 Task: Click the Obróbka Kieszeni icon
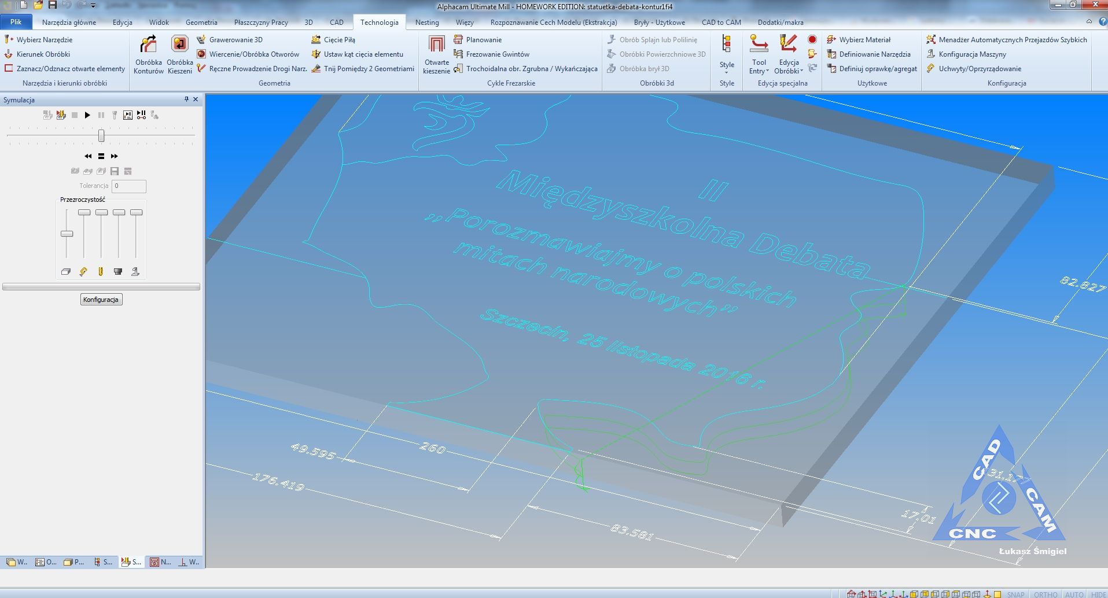coord(180,55)
